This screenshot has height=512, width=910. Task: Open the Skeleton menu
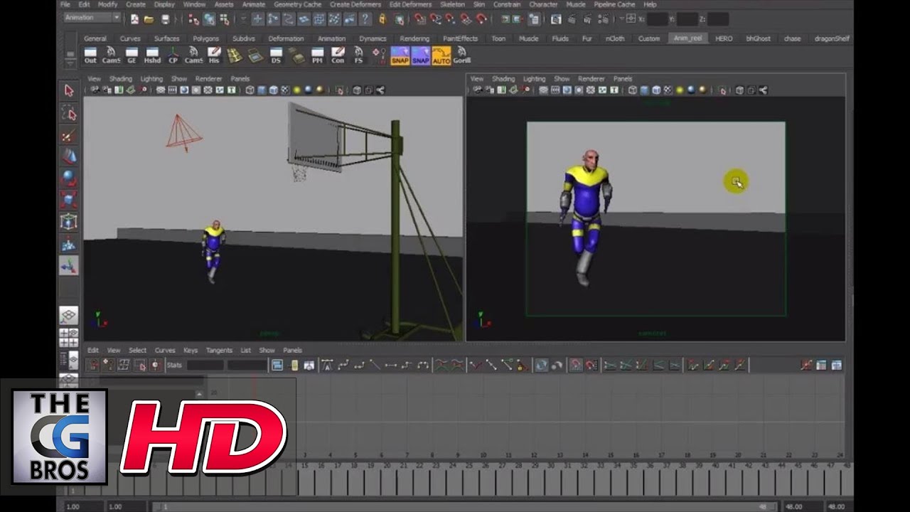coord(452,4)
